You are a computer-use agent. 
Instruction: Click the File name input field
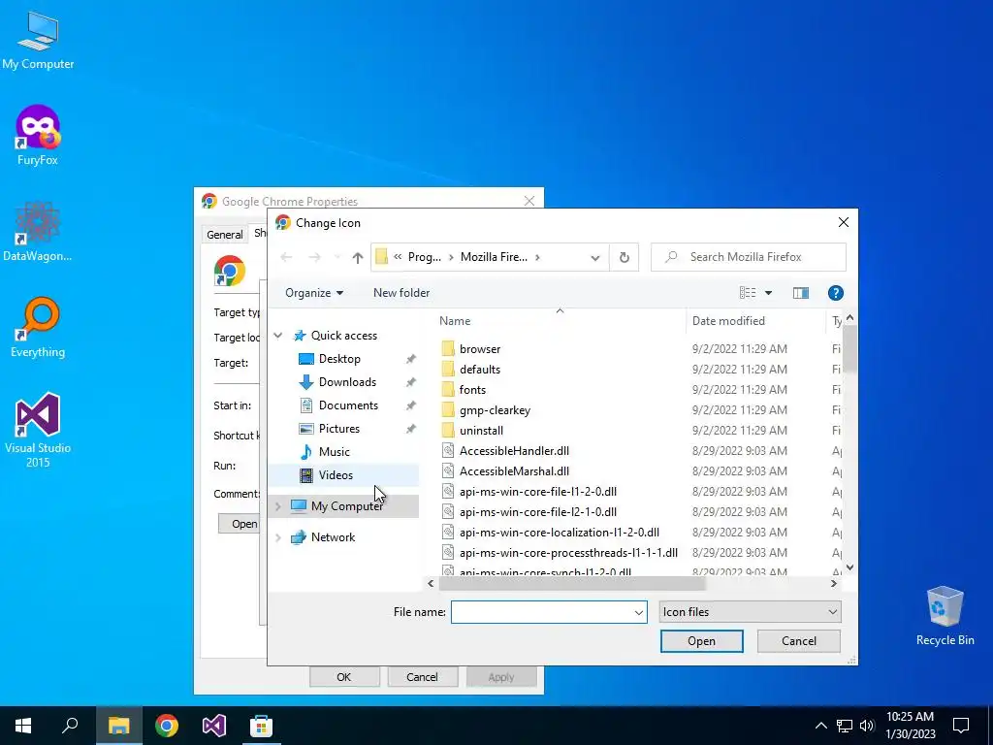tap(541, 612)
